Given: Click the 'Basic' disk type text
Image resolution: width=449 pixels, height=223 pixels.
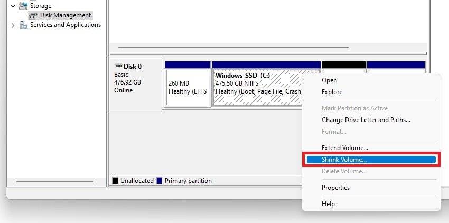Looking at the screenshot, I should [x=121, y=75].
